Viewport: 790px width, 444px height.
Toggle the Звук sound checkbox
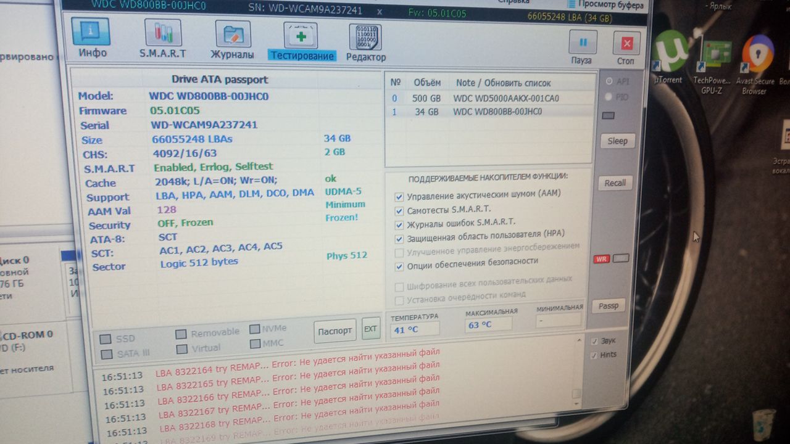coord(594,341)
